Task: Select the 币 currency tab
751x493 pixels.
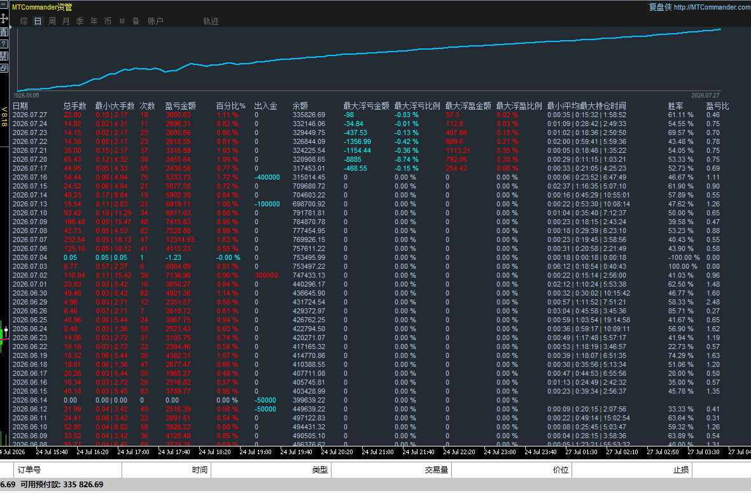Action: tap(108, 21)
